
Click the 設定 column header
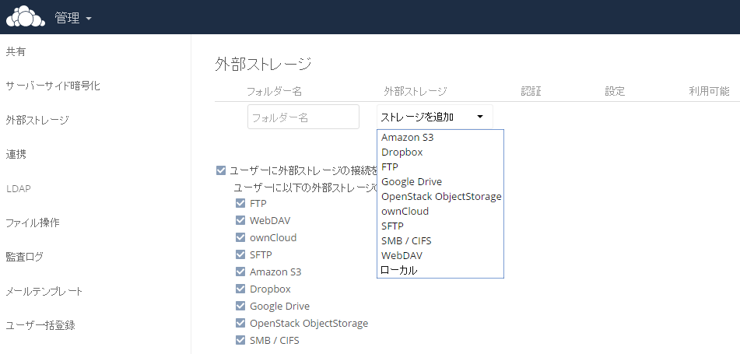click(x=615, y=91)
